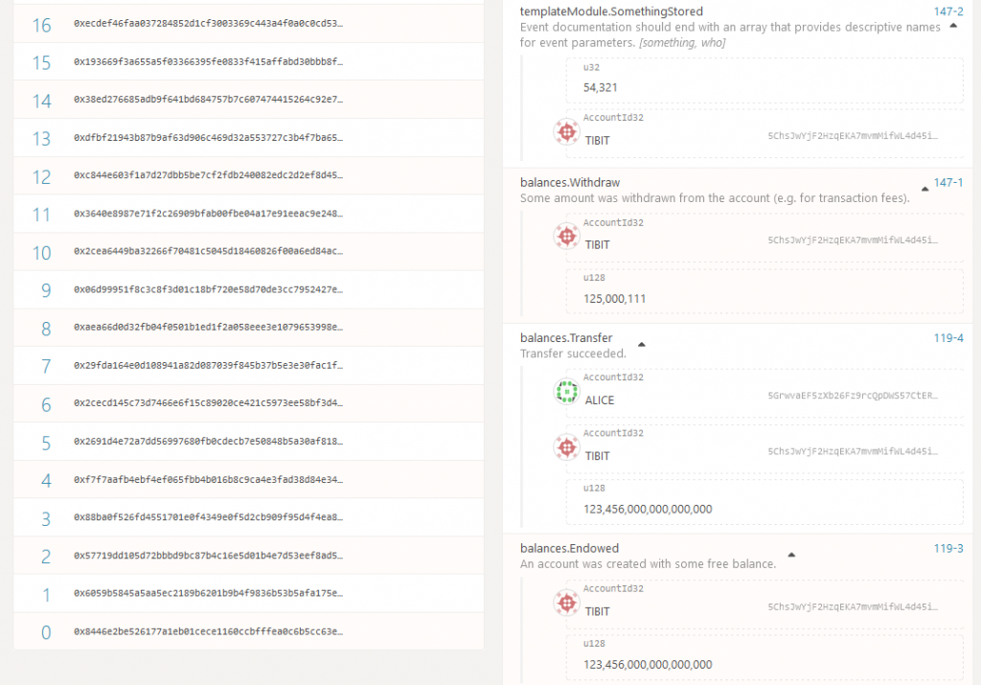Select block hash starting with 0xecdef46f

tap(208, 24)
